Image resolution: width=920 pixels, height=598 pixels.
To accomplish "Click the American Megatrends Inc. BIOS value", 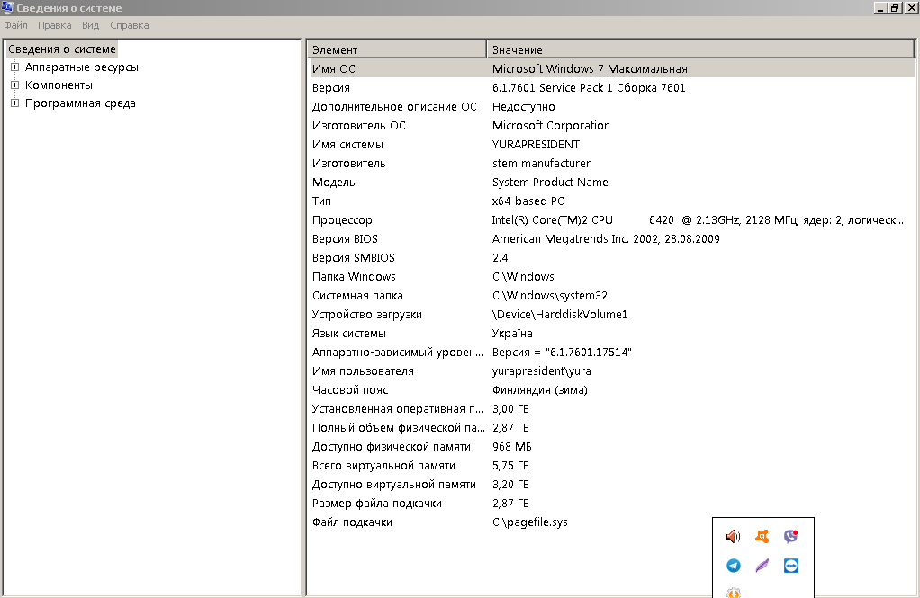I will (x=606, y=239).
